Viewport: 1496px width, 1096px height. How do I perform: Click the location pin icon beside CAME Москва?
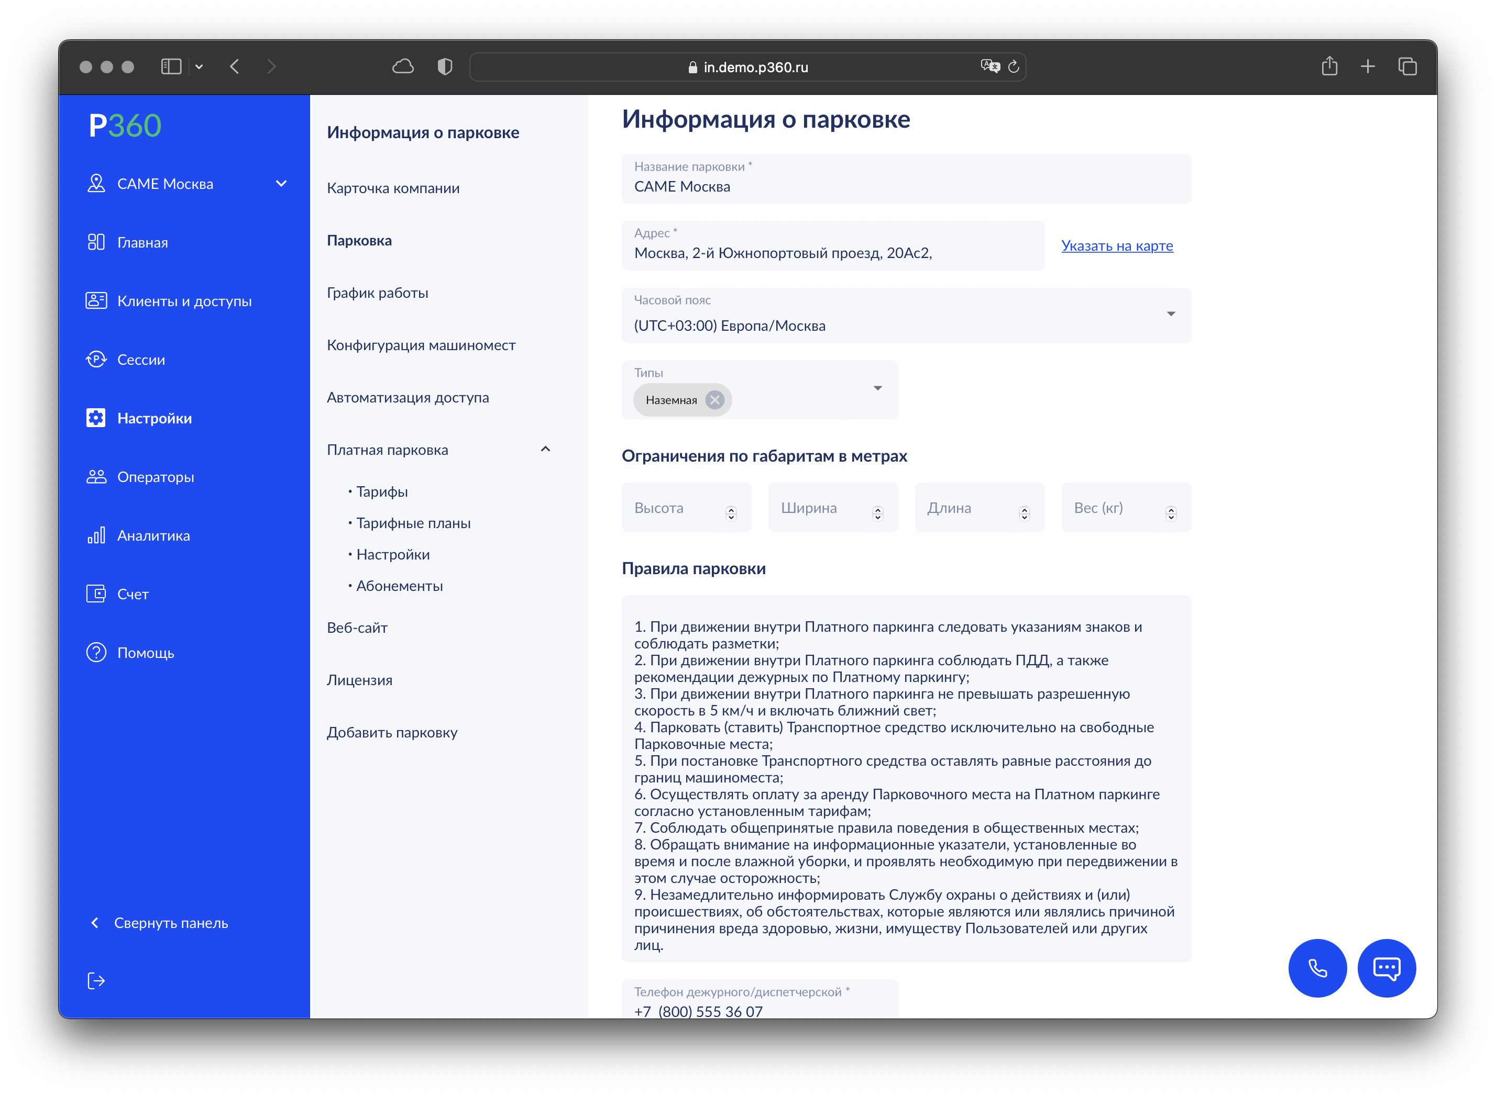point(96,183)
